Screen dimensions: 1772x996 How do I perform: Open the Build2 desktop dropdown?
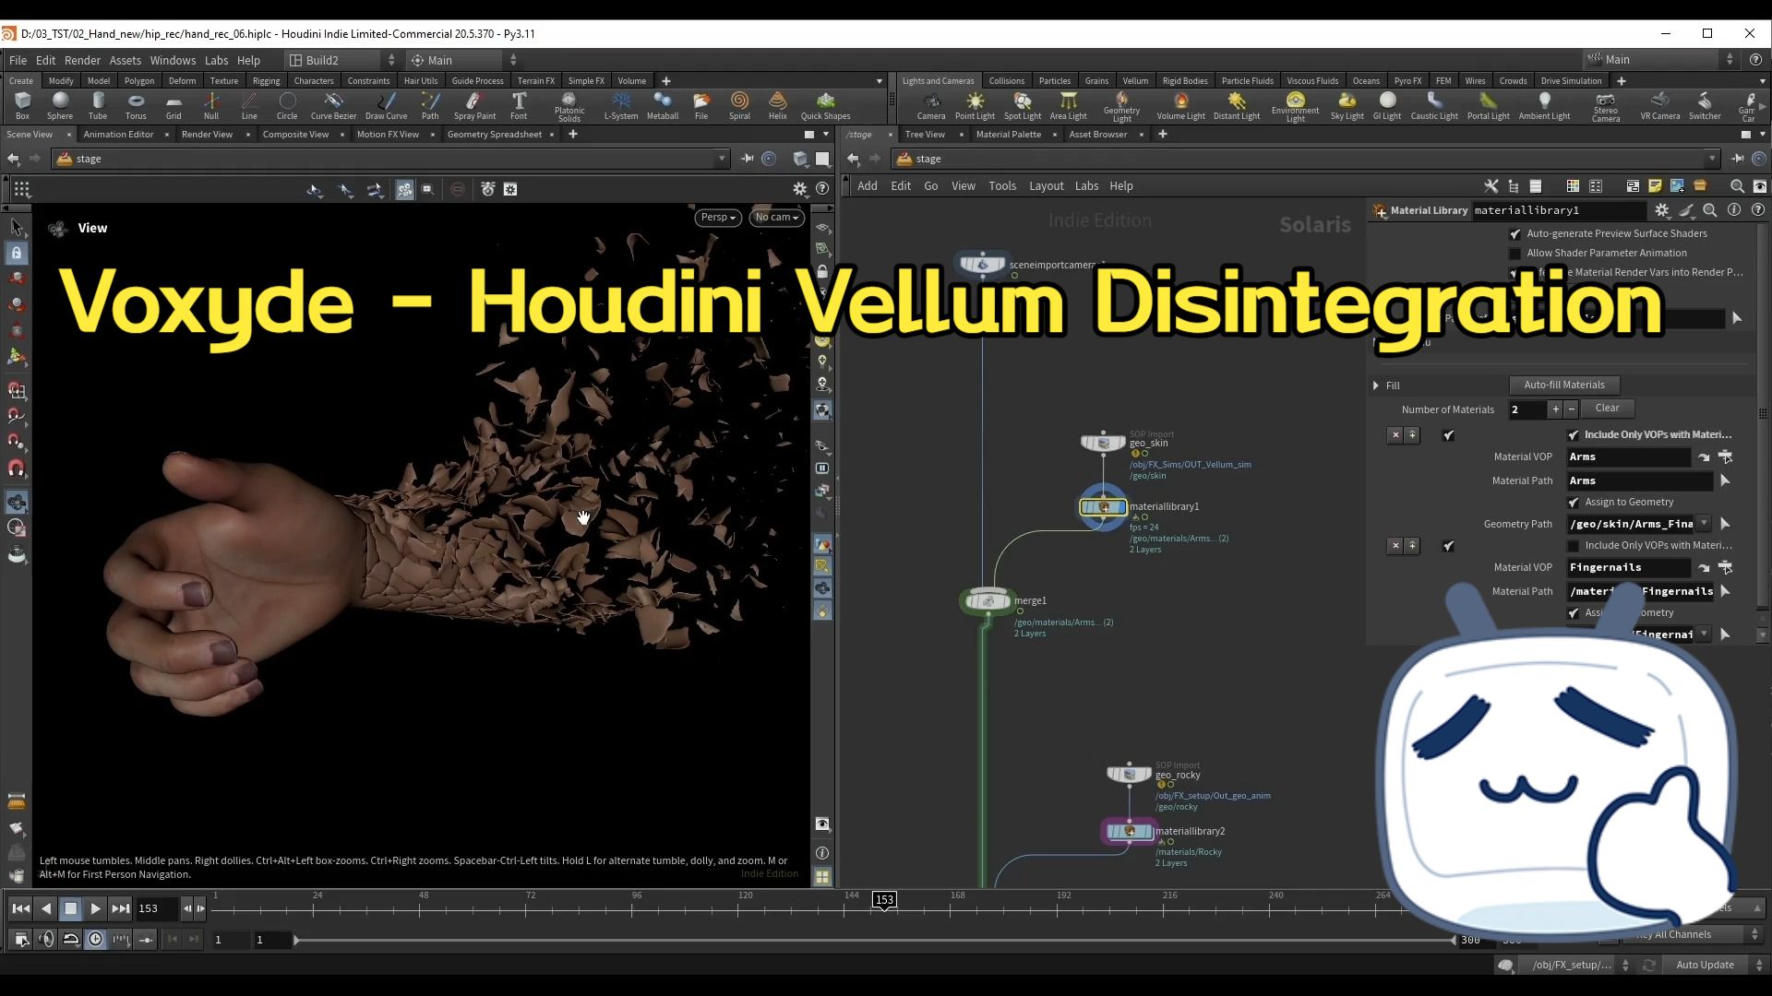pyautogui.click(x=342, y=60)
